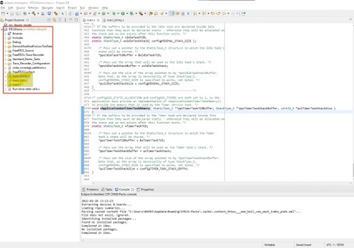Click Smart Insert in status bar
This screenshot has width=354, height=248.
(x=304, y=245)
